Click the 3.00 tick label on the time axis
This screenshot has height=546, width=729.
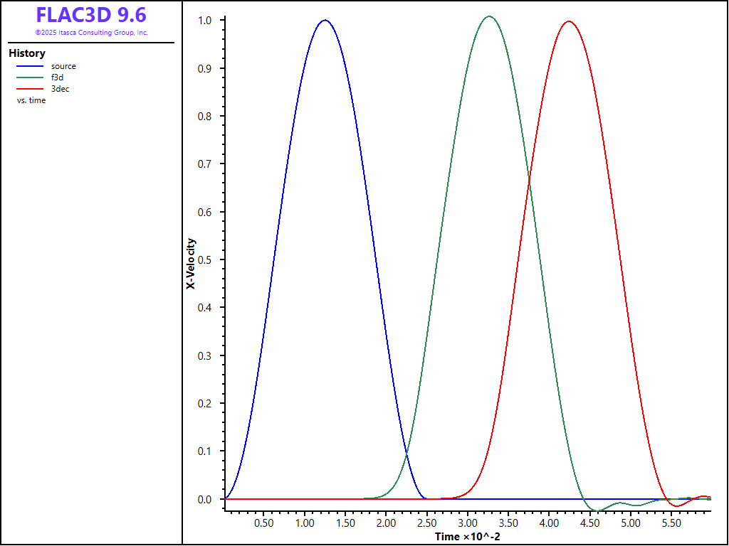(x=467, y=523)
